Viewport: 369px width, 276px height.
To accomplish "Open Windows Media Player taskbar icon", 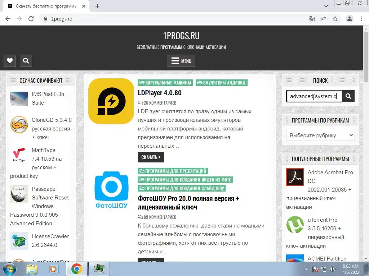I will 54,269.
